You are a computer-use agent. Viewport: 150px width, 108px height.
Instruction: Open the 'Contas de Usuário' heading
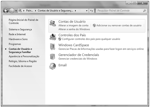pos(72,22)
